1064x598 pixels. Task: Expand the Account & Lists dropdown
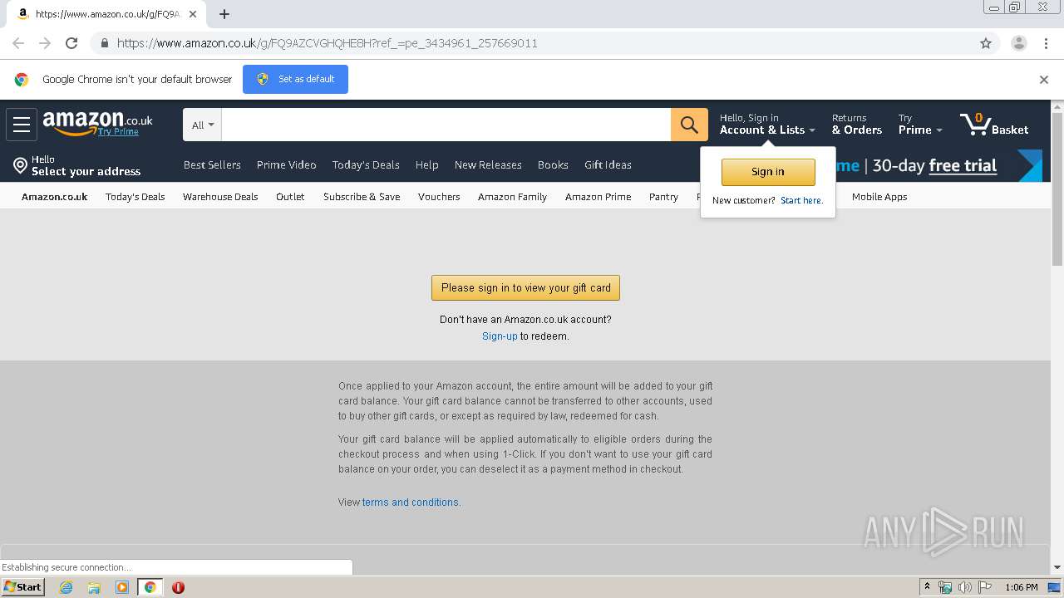click(x=767, y=125)
